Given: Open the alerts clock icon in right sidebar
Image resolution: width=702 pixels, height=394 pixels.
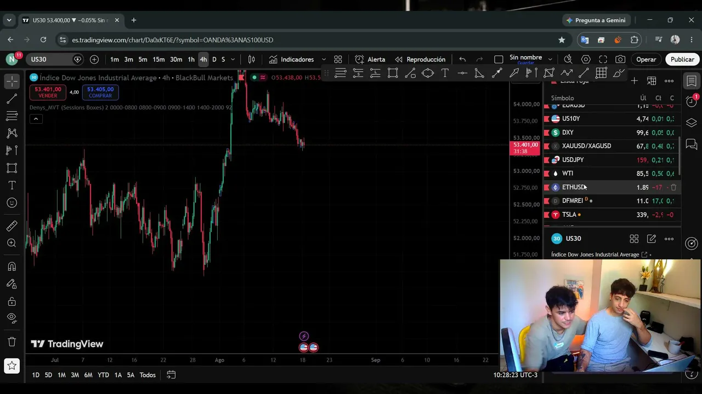Looking at the screenshot, I should pyautogui.click(x=692, y=102).
